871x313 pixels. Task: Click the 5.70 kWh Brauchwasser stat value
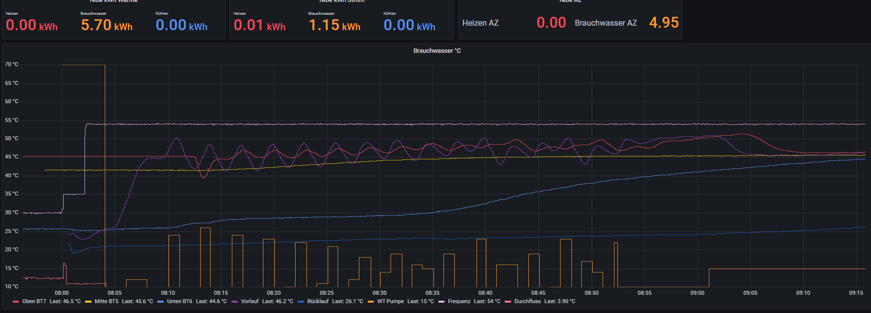pyautogui.click(x=107, y=25)
